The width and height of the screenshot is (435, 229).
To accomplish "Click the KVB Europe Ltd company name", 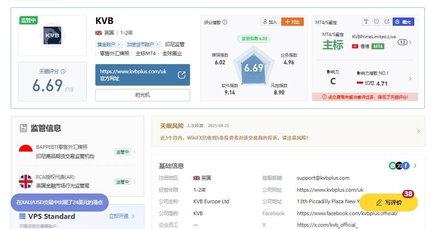I will click(x=211, y=201).
